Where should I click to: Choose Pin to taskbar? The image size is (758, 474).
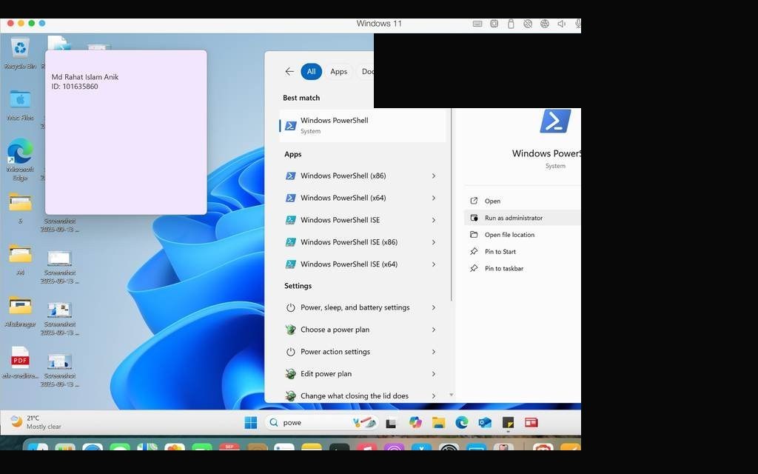(522, 269)
